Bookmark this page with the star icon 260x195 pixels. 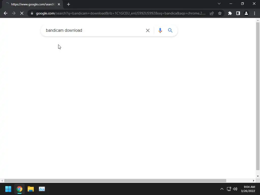point(220,13)
